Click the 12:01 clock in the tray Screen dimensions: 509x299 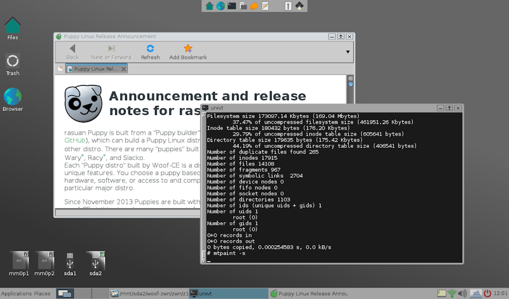tap(501, 293)
